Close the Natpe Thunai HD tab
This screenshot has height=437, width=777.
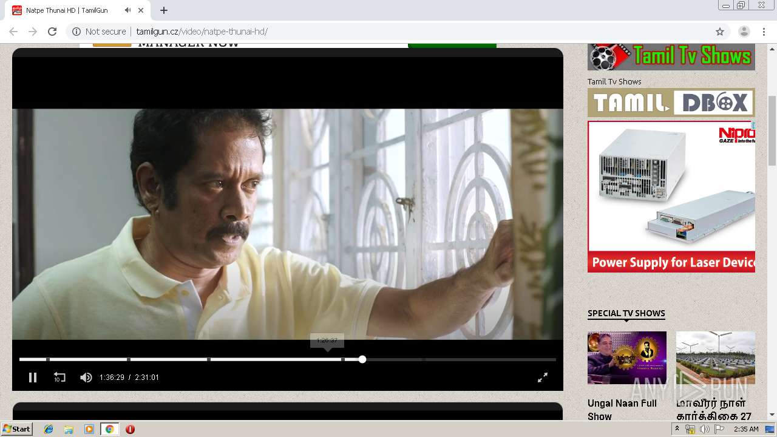coord(141,10)
